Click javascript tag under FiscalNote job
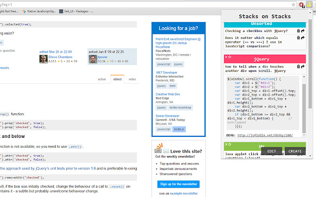This screenshot has height=197, width=316. click(163, 64)
